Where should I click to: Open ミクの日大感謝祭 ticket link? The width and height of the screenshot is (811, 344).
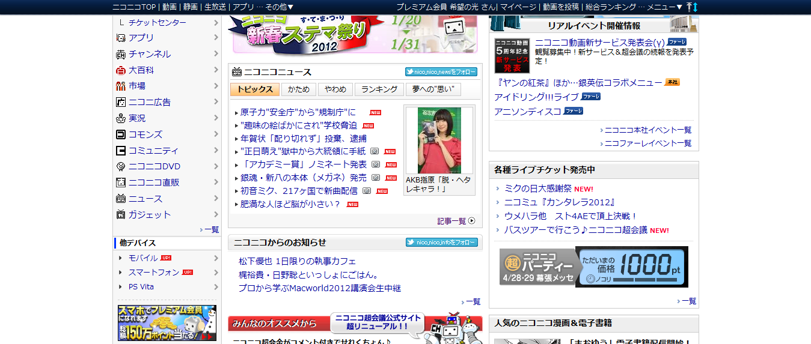(538, 189)
